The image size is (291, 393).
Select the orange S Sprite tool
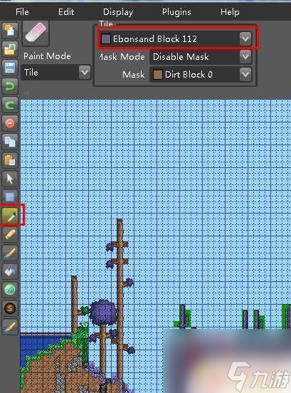(10, 308)
